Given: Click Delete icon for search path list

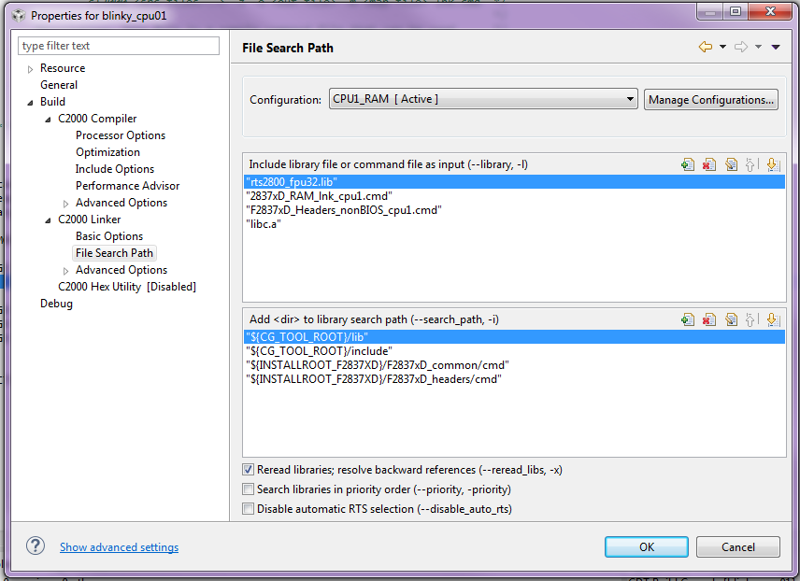Looking at the screenshot, I should pos(709,319).
